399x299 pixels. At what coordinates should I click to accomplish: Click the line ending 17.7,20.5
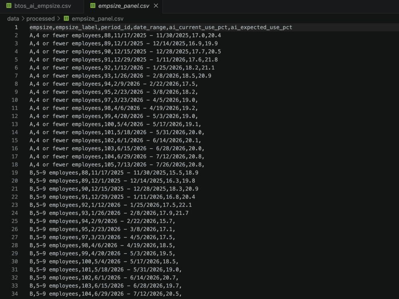[125, 51]
